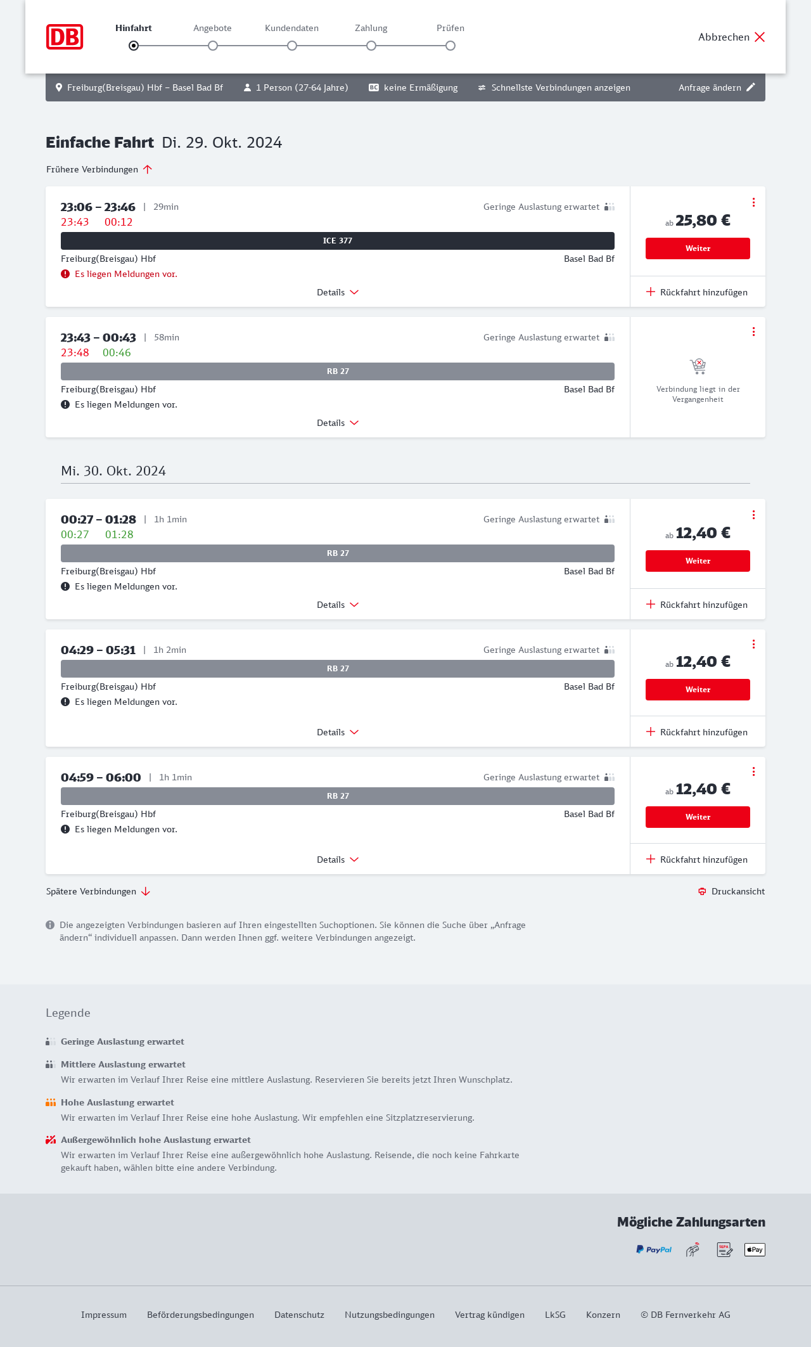Click the warning icon for ICE 377 Meldungen
This screenshot has height=1347, width=811.
coord(65,274)
